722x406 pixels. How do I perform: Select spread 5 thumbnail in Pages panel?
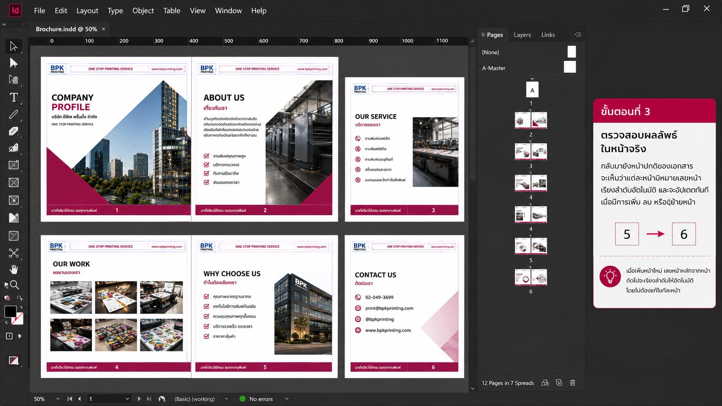click(531, 246)
